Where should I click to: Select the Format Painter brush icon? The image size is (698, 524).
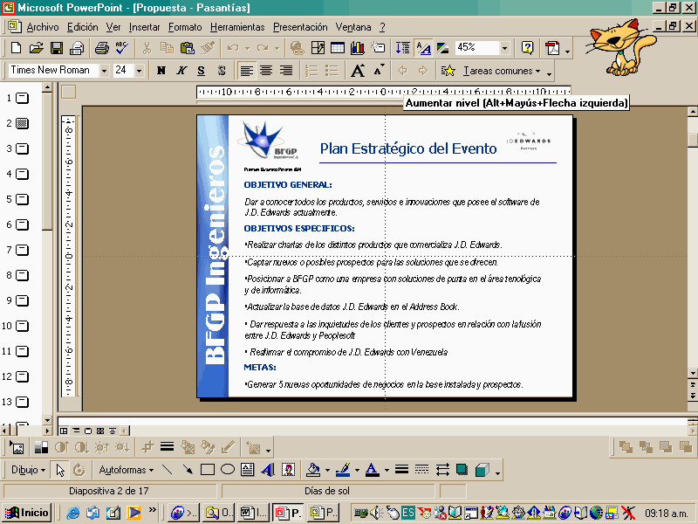tap(208, 48)
